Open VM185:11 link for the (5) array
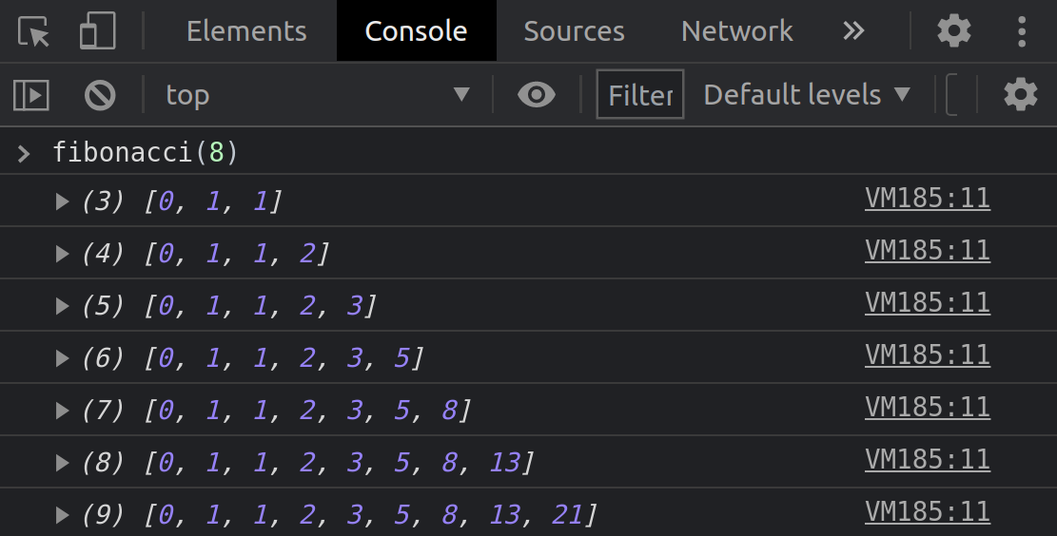This screenshot has width=1057, height=536. [x=928, y=303]
